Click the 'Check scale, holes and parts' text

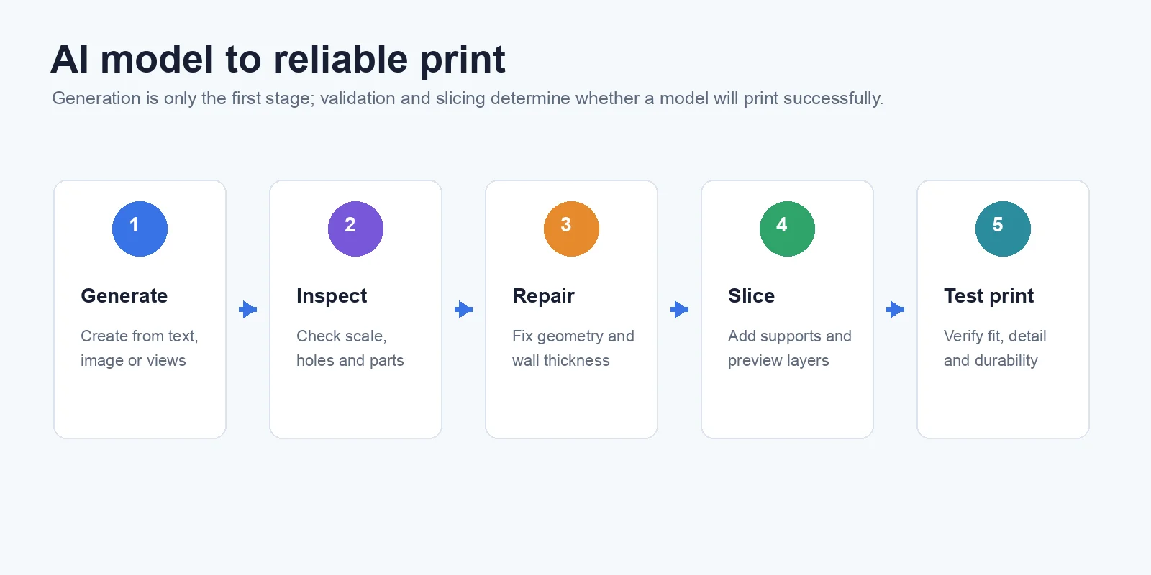pos(350,348)
